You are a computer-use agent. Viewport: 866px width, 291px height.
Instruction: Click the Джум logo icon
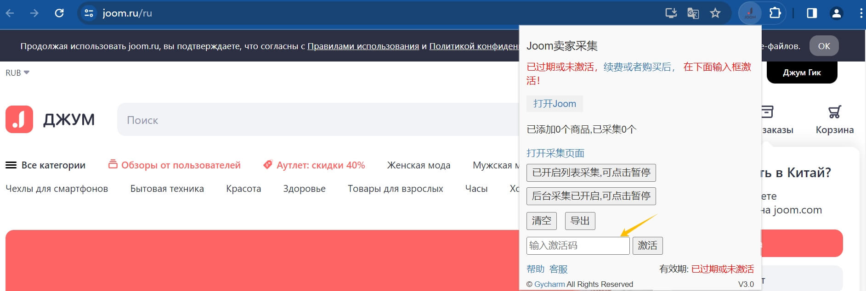coord(19,119)
